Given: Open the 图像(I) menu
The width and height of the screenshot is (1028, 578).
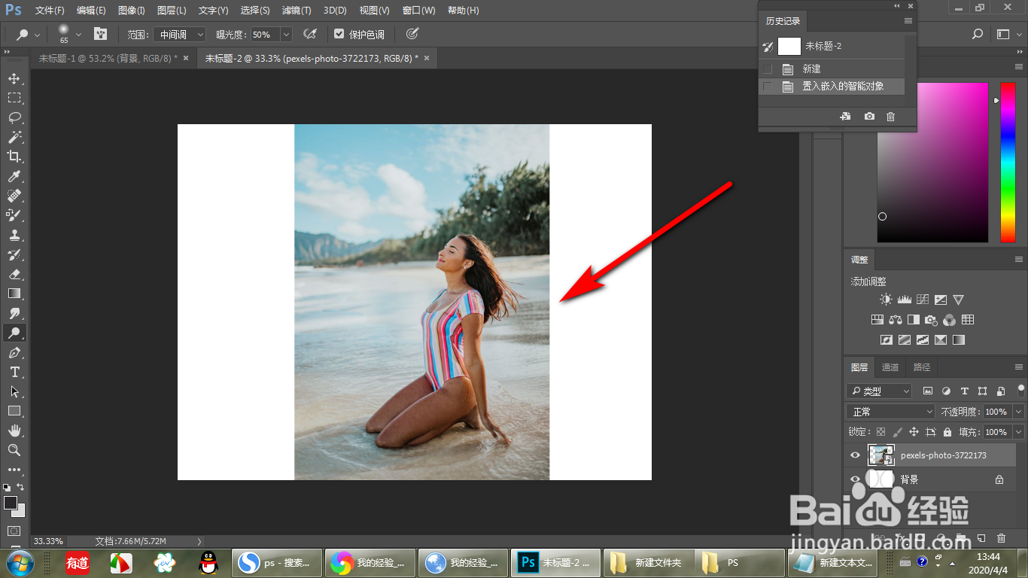Looking at the screenshot, I should coord(131,11).
